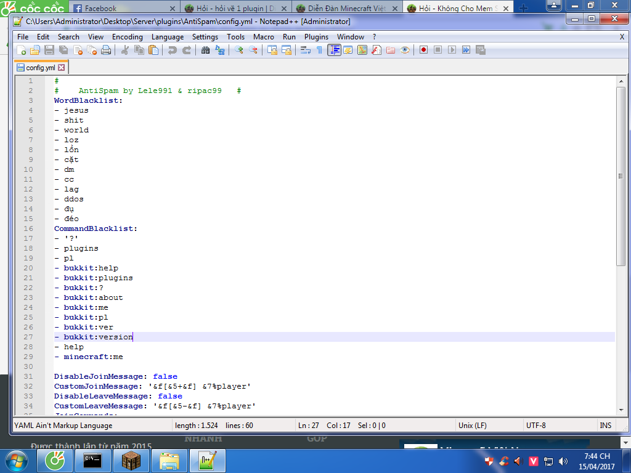This screenshot has height=473, width=631.
Task: Click the New file toolbar icon
Action: tap(22, 50)
